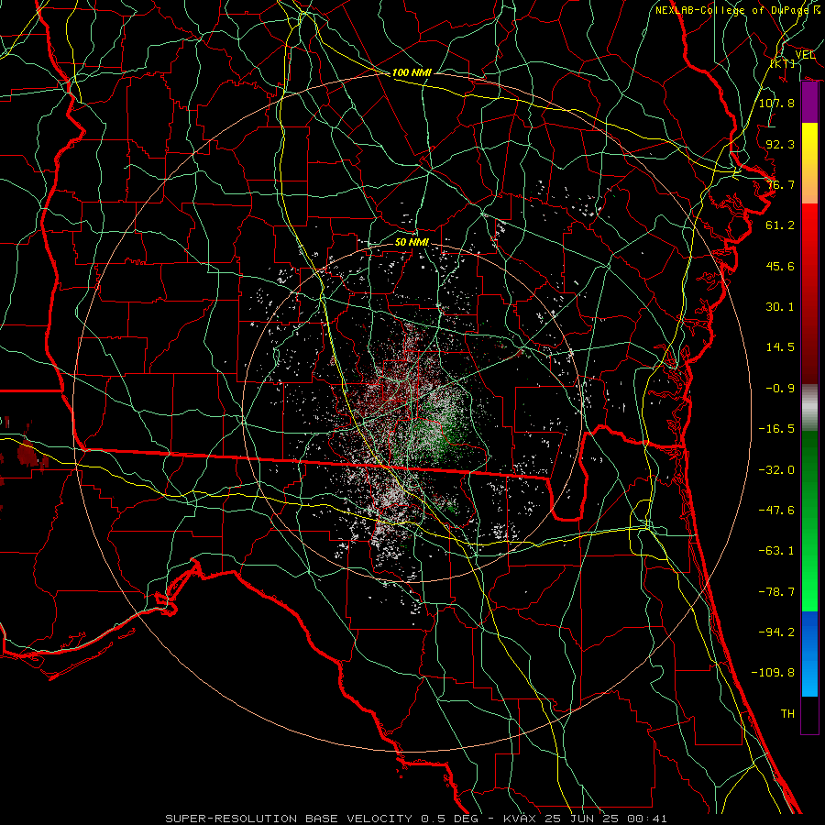Click the 61.2 value on velocity scale
Screen dimensions: 825x825
(x=780, y=225)
